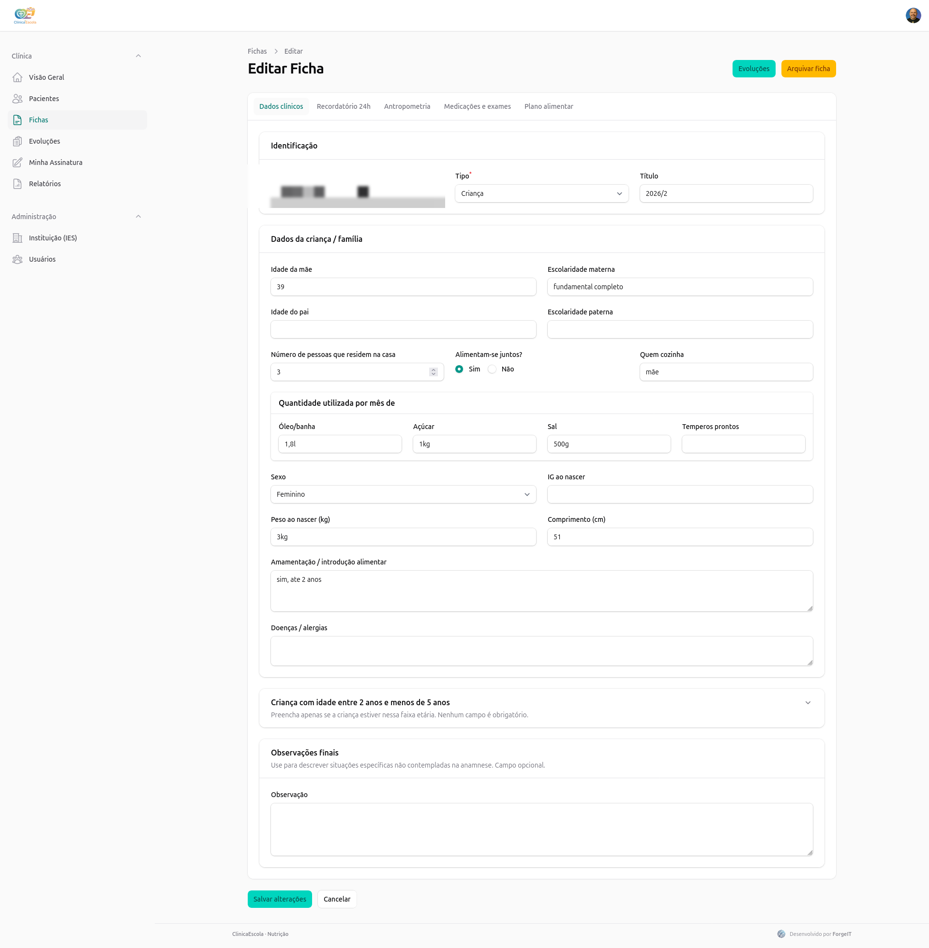
Task: Open the Sexo dropdown showing Feminino
Action: 403,494
